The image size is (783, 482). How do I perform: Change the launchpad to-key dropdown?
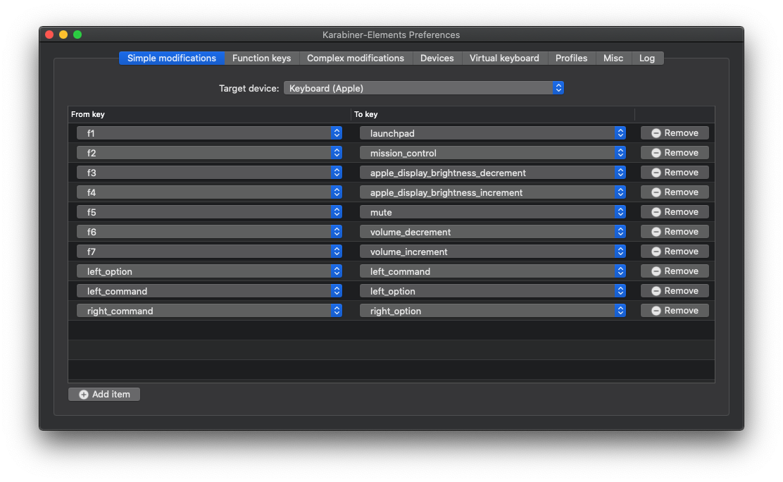[x=493, y=133]
